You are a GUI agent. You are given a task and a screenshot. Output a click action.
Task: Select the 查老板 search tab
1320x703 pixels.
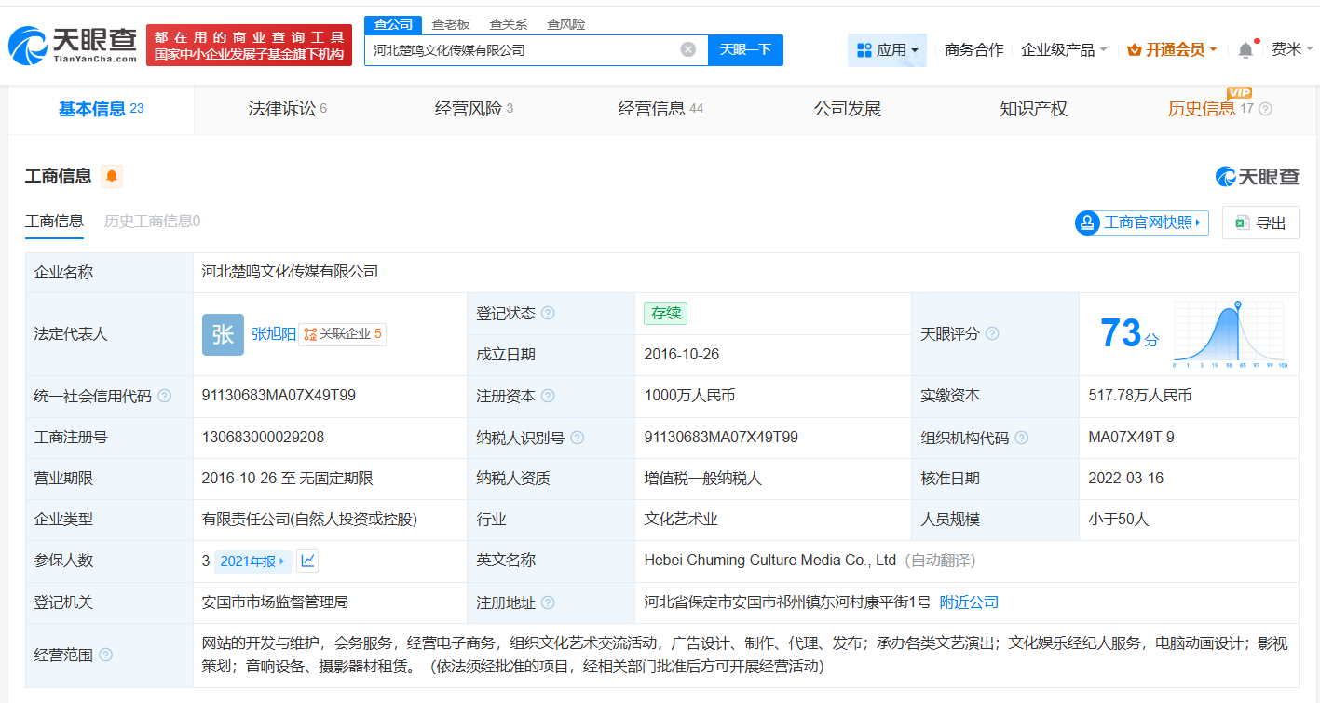click(449, 23)
